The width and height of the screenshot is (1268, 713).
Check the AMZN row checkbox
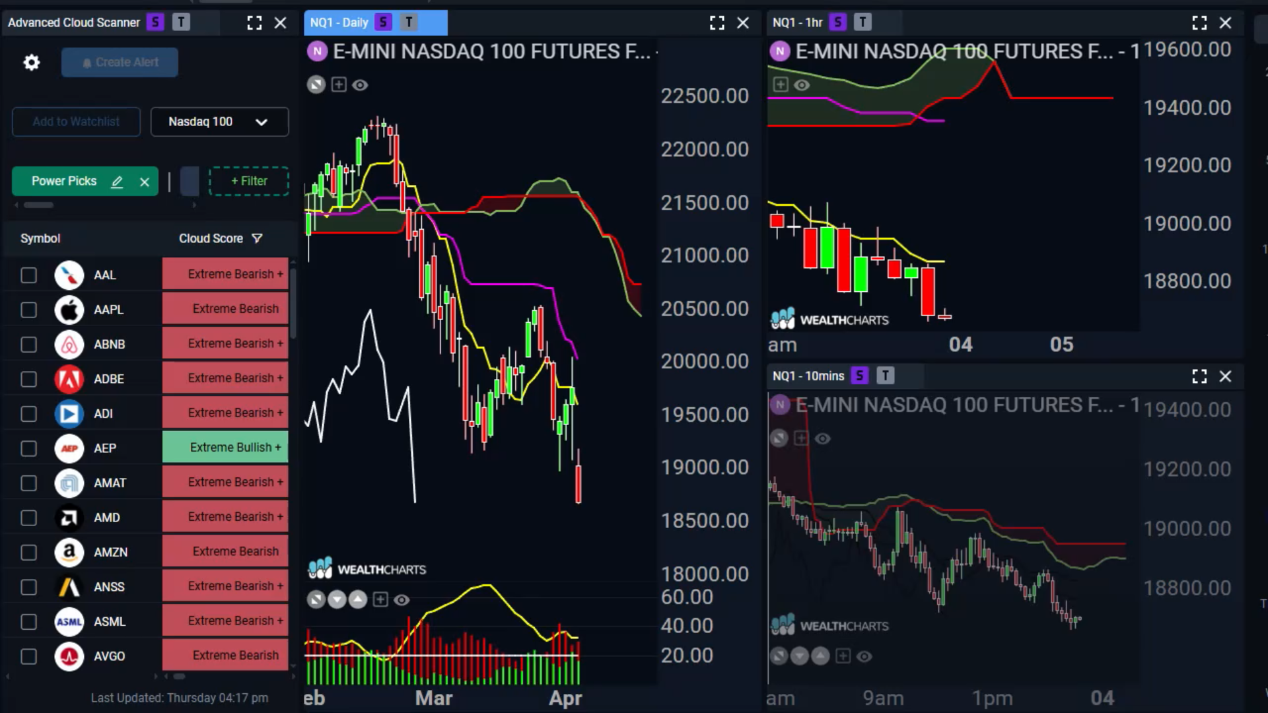[x=28, y=553]
